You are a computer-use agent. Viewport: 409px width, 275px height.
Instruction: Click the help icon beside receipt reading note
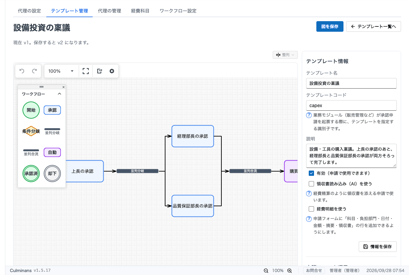(x=309, y=194)
